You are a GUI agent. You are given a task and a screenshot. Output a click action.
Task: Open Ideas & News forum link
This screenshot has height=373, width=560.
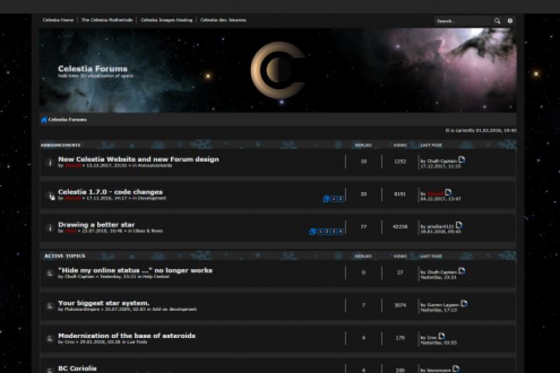(x=148, y=231)
